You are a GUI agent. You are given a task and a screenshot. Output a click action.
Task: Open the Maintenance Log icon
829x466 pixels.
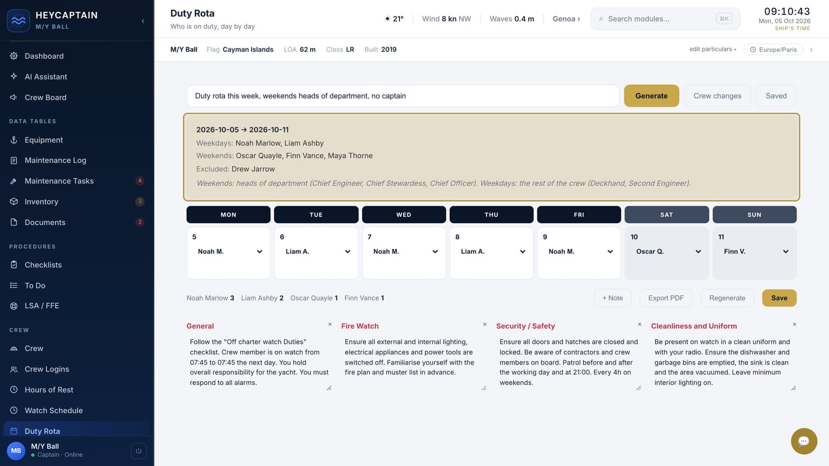pos(14,161)
